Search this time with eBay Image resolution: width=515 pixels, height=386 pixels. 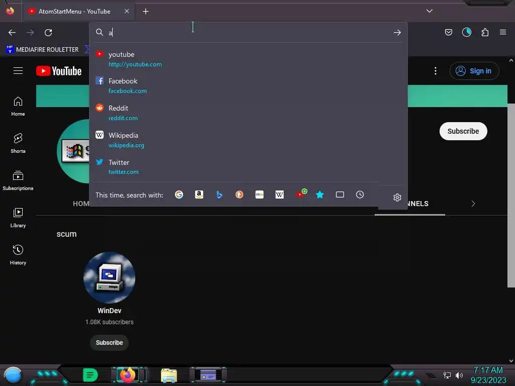(260, 195)
